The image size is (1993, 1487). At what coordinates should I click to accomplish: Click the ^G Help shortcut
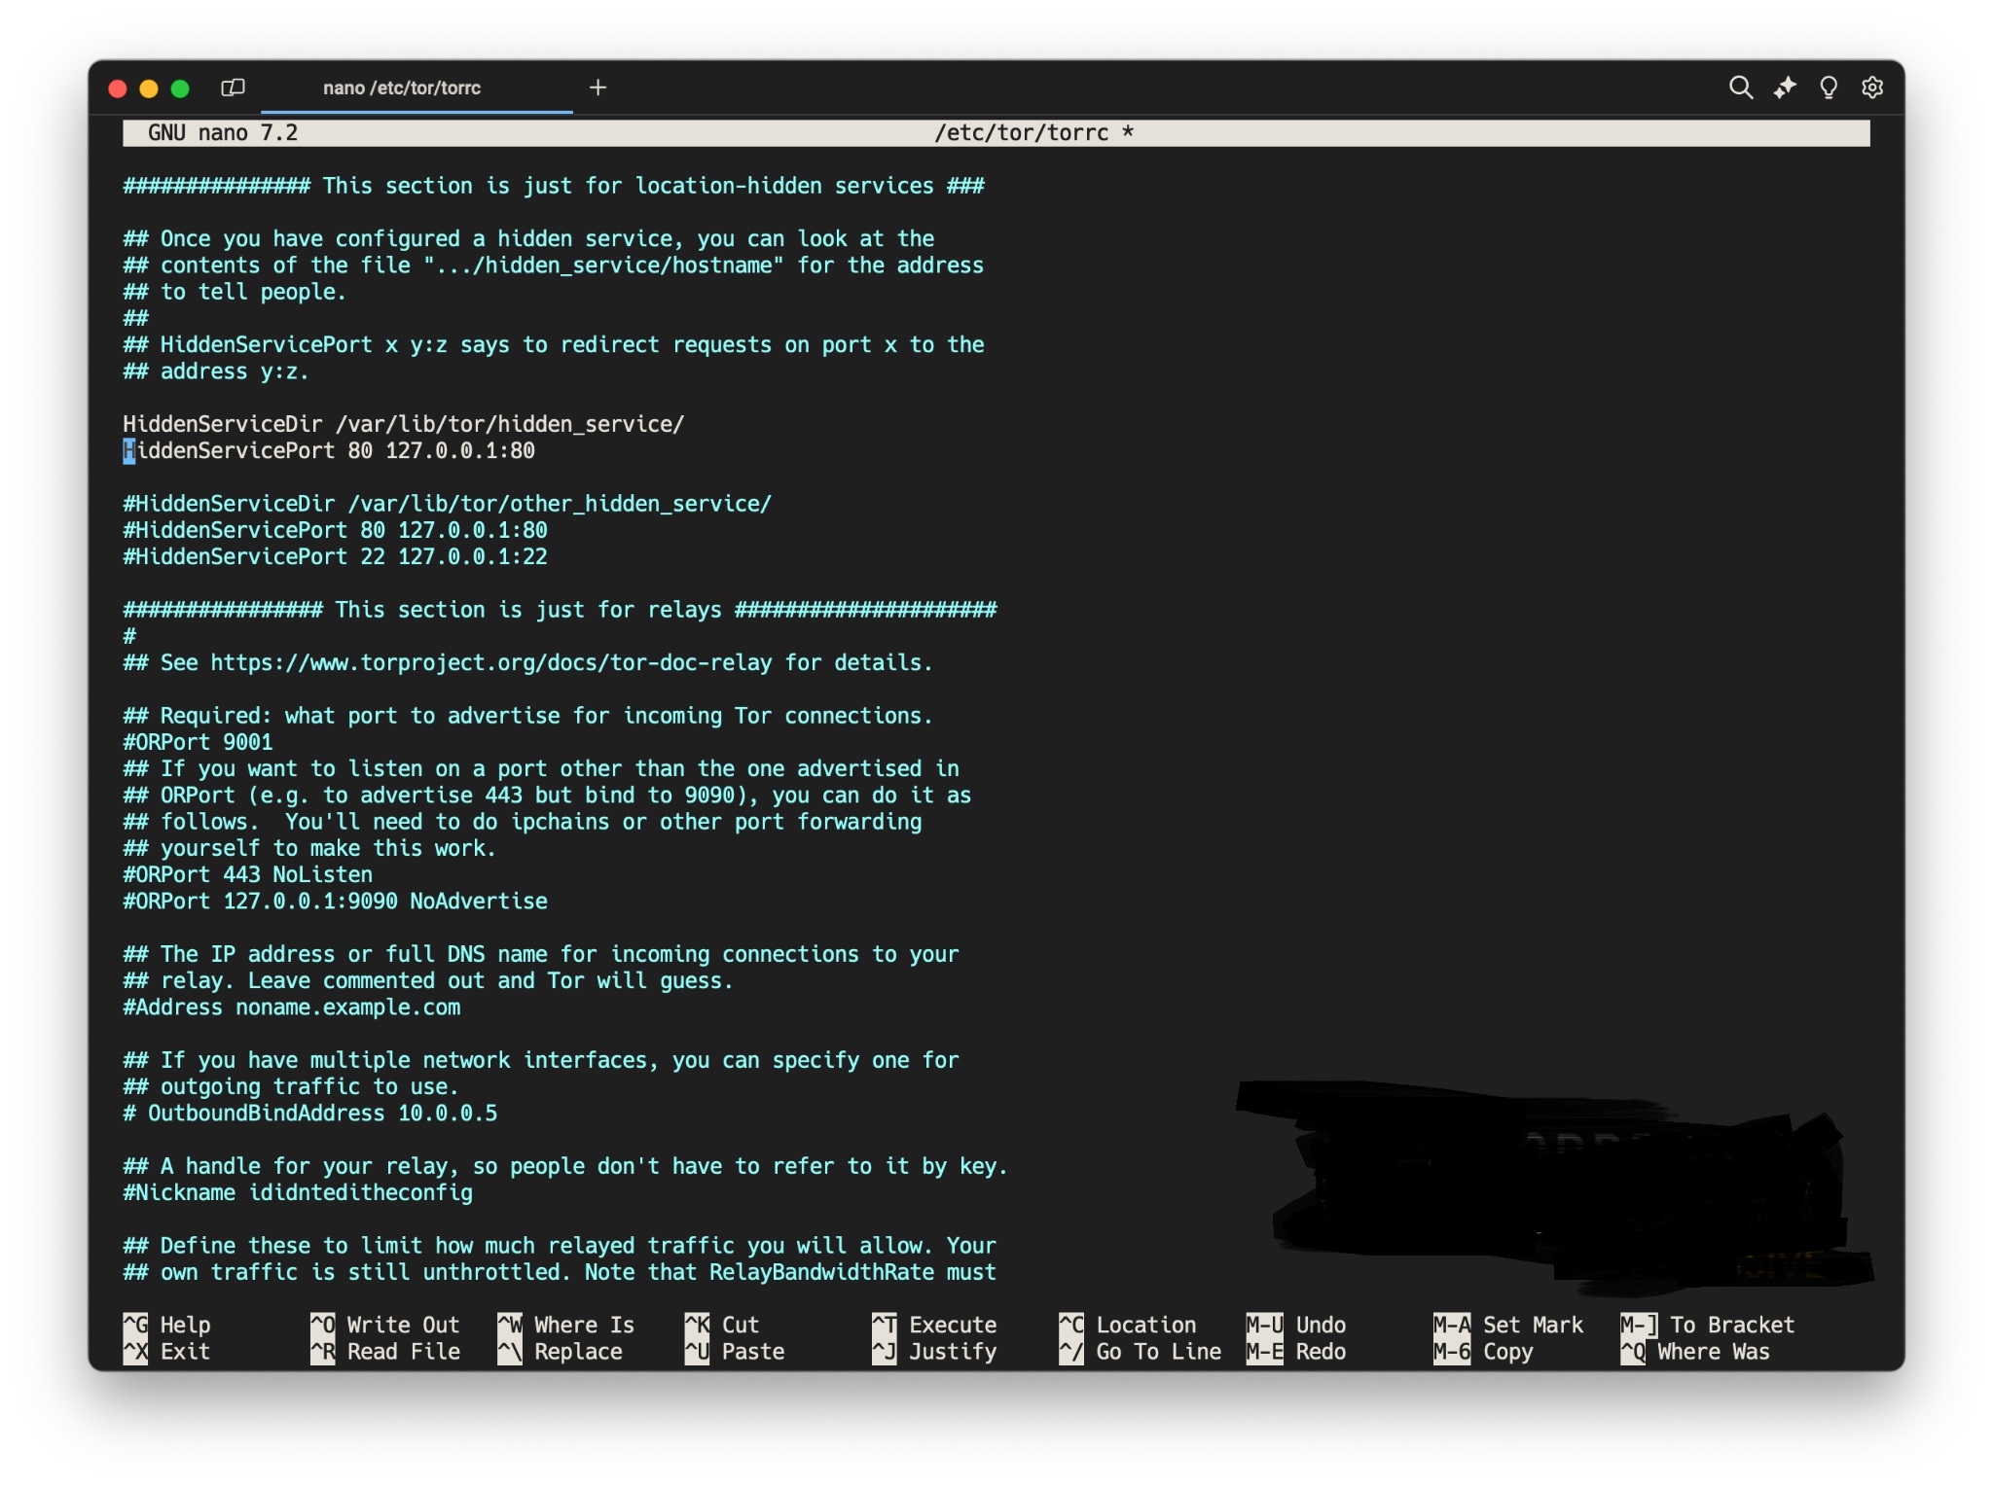(x=166, y=1325)
